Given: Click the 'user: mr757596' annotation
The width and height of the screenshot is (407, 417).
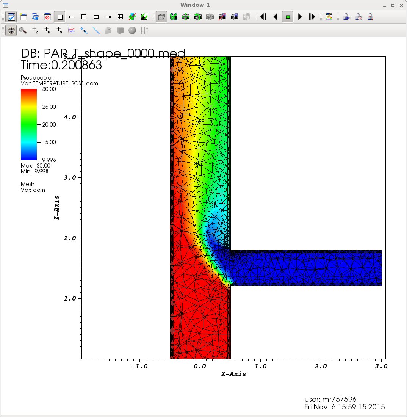Looking at the screenshot, I should pos(330,399).
